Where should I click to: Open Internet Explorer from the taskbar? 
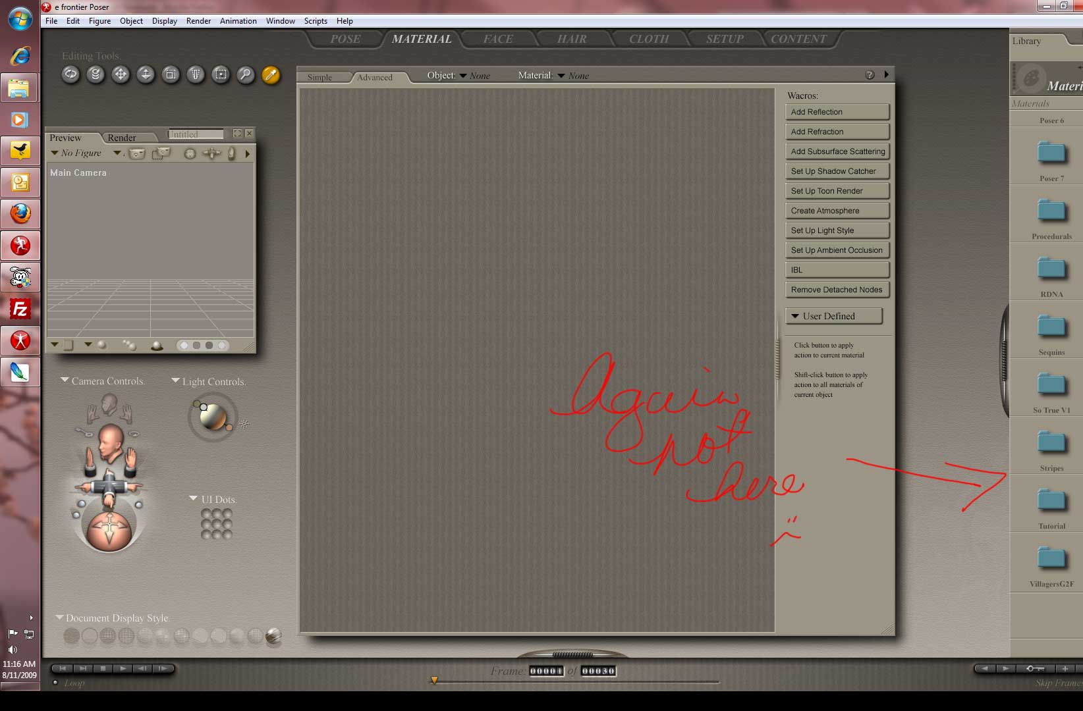click(20, 55)
